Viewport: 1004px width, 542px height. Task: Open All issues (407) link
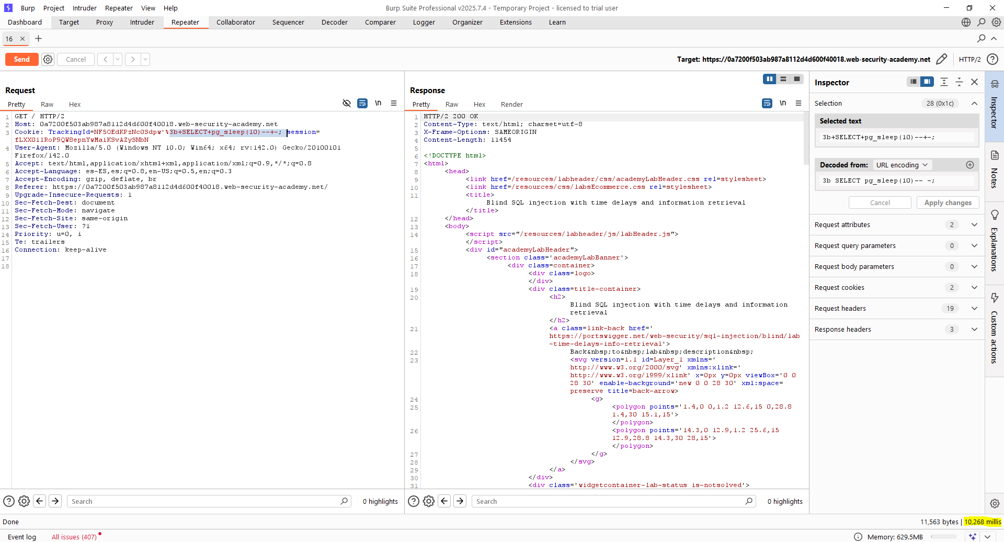[x=74, y=537]
